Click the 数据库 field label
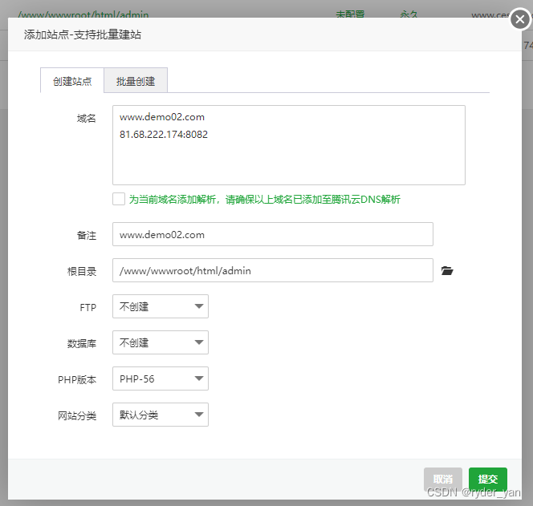The image size is (533, 506). click(82, 343)
